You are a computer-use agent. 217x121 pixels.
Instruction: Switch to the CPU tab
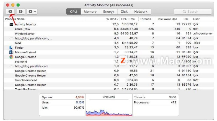coord(74,12)
